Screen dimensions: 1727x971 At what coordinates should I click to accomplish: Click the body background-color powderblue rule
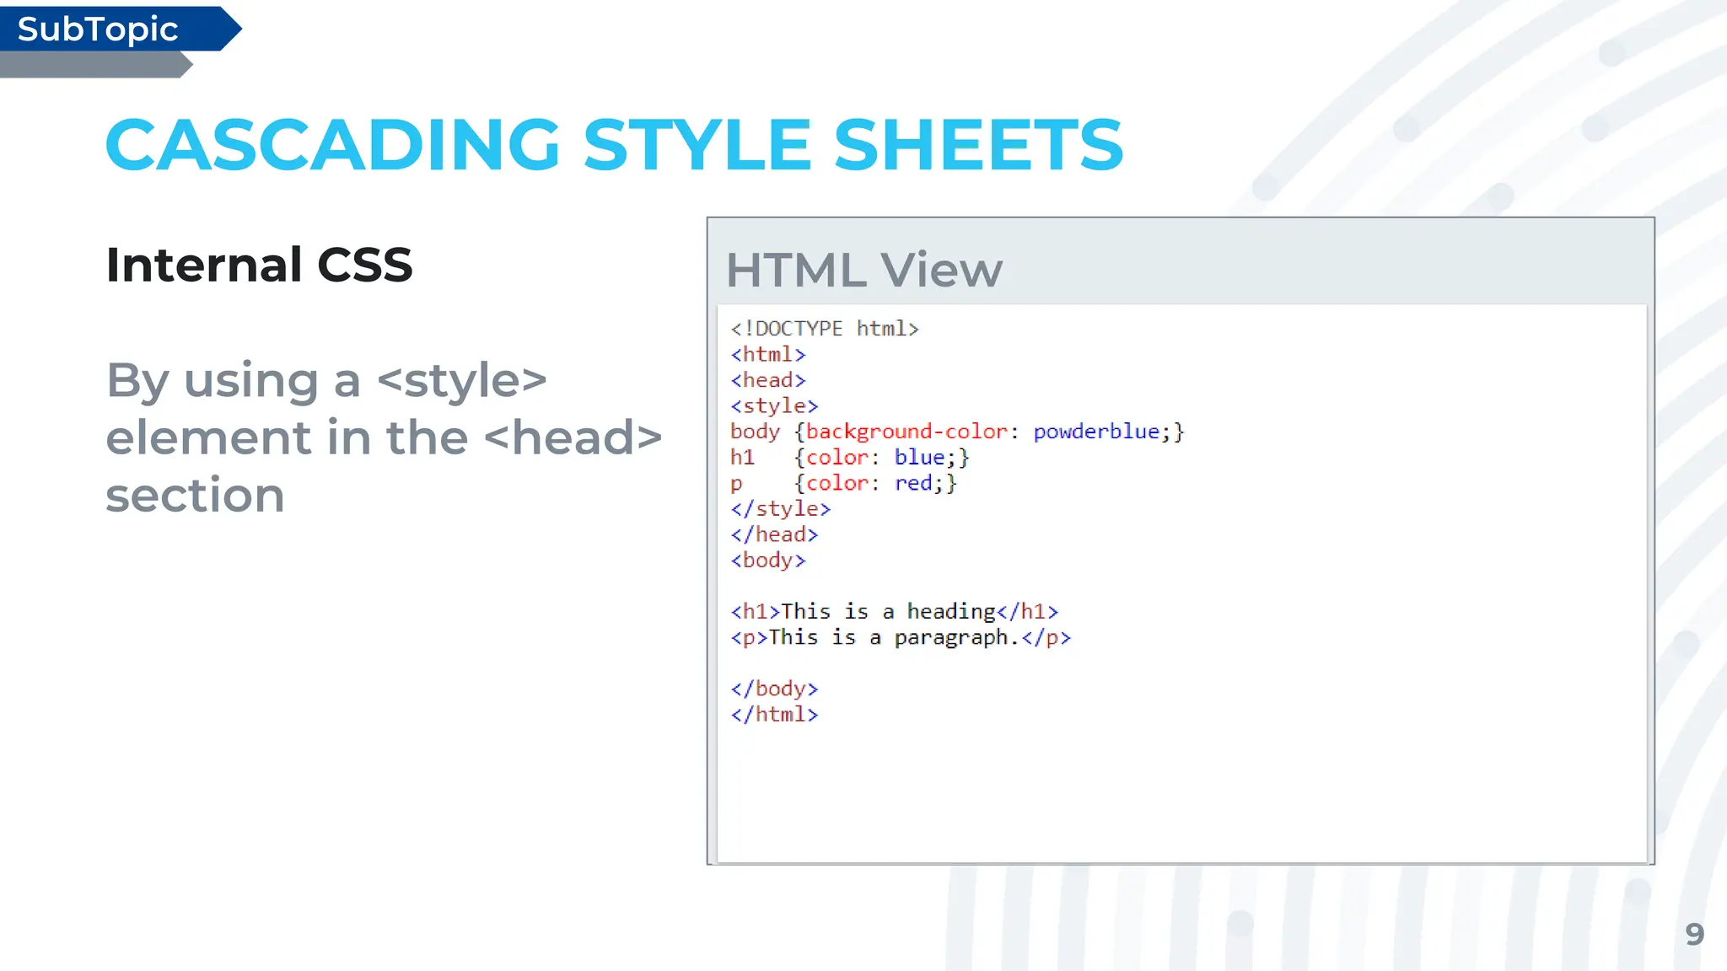957,432
